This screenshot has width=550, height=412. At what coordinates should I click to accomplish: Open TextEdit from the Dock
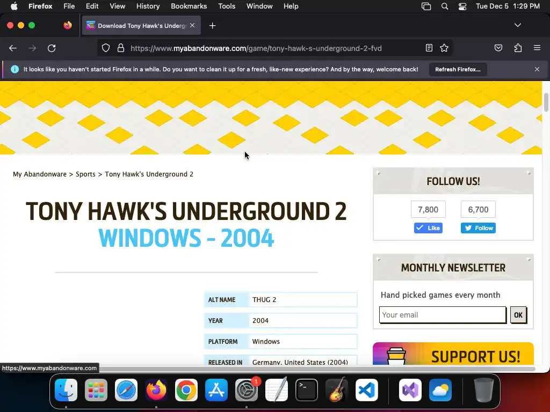click(277, 390)
